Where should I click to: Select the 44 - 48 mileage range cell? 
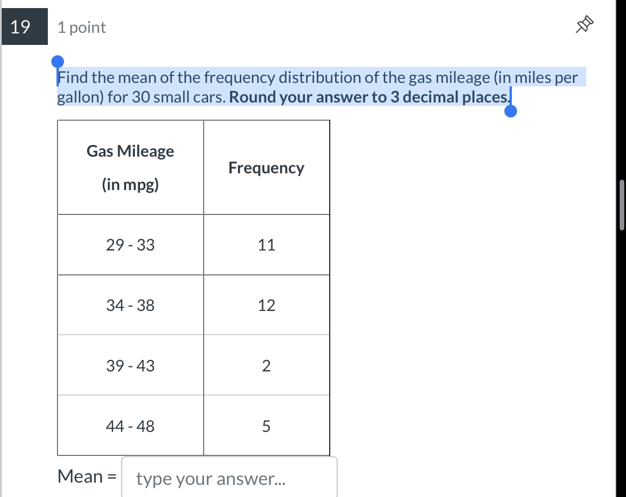click(130, 426)
